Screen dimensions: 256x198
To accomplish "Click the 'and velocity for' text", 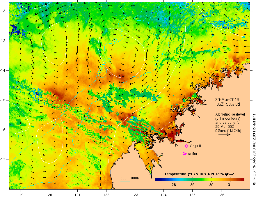I will pos(228,122).
